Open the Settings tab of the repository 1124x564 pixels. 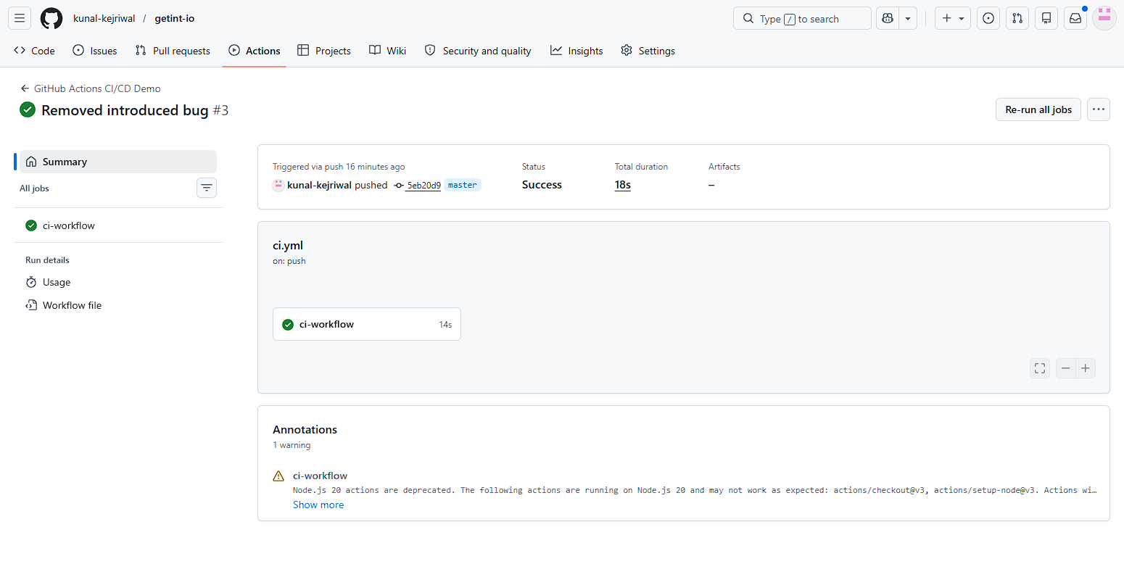click(648, 50)
